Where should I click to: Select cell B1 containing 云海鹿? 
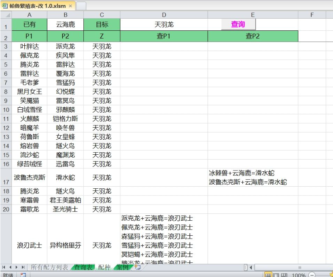click(65, 24)
